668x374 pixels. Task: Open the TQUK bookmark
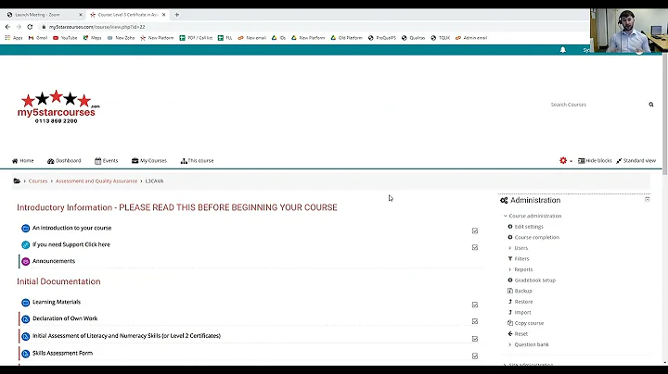pos(441,38)
